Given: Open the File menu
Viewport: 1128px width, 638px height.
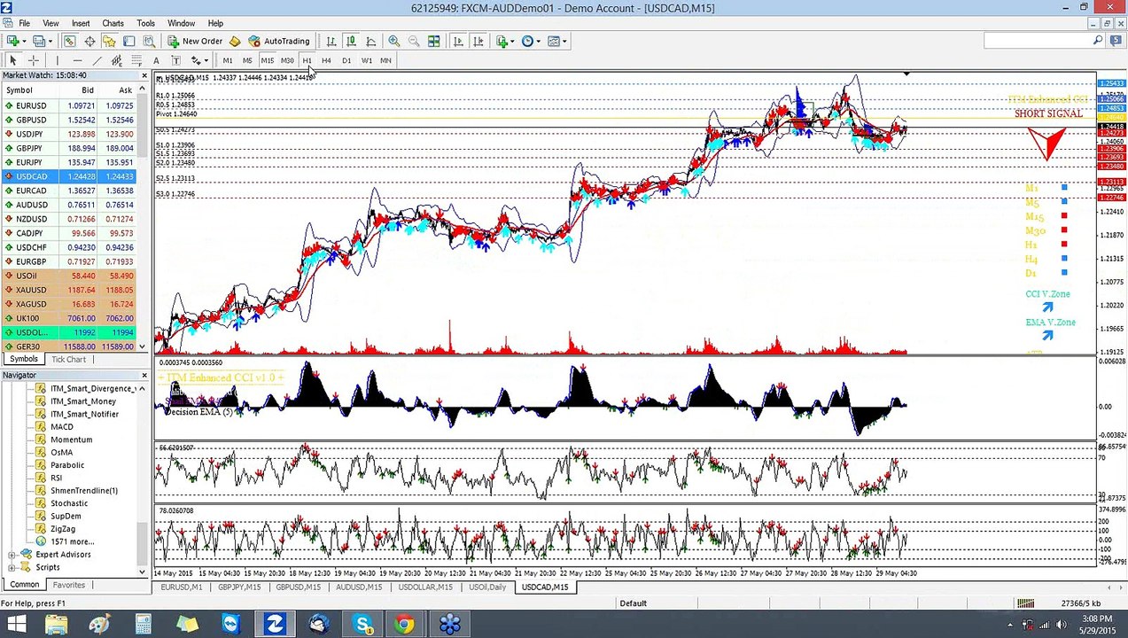Looking at the screenshot, I should pos(24,23).
